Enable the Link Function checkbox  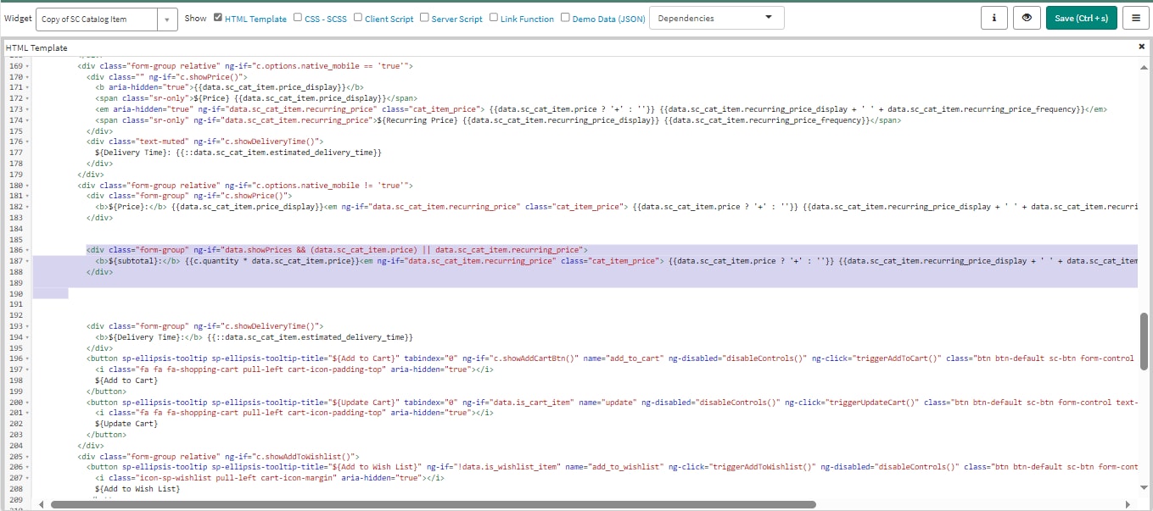pos(494,17)
